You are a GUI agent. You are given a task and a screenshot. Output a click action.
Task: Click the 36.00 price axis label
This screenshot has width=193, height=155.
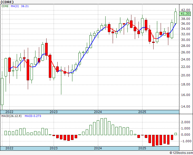[x=186, y=24]
